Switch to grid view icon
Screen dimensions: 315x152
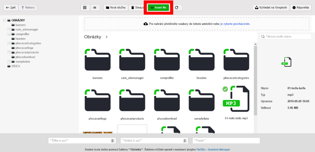pyautogui.click(x=85, y=8)
